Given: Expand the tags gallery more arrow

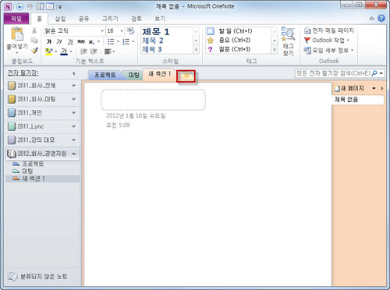Looking at the screenshot, I should (x=275, y=49).
